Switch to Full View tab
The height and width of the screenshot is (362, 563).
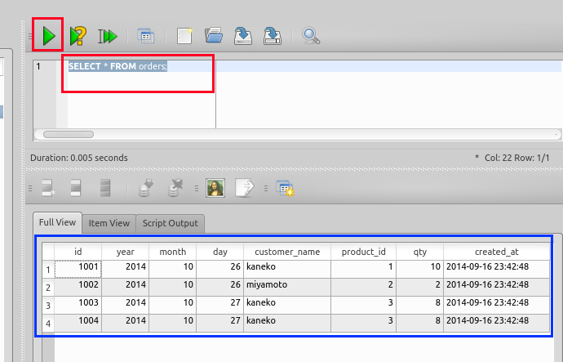(x=57, y=222)
